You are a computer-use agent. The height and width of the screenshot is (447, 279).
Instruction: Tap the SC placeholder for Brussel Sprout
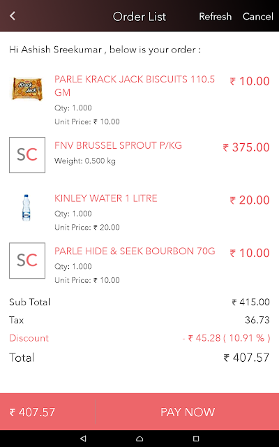(27, 155)
